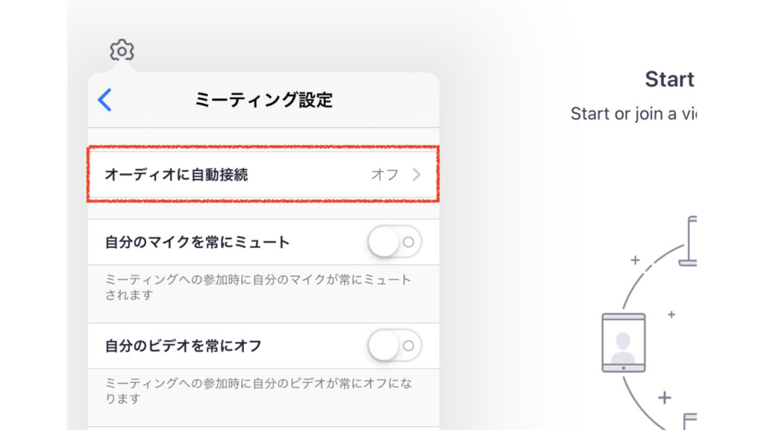Click the settings gear icon
The height and width of the screenshot is (430, 764).
pyautogui.click(x=122, y=51)
